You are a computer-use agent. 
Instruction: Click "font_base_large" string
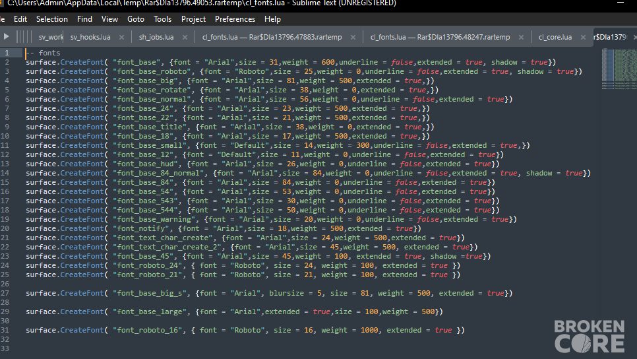pyautogui.click(x=150, y=311)
